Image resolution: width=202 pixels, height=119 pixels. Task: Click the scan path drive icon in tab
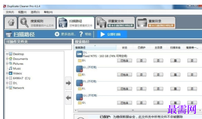pyautogui.click(x=63, y=23)
